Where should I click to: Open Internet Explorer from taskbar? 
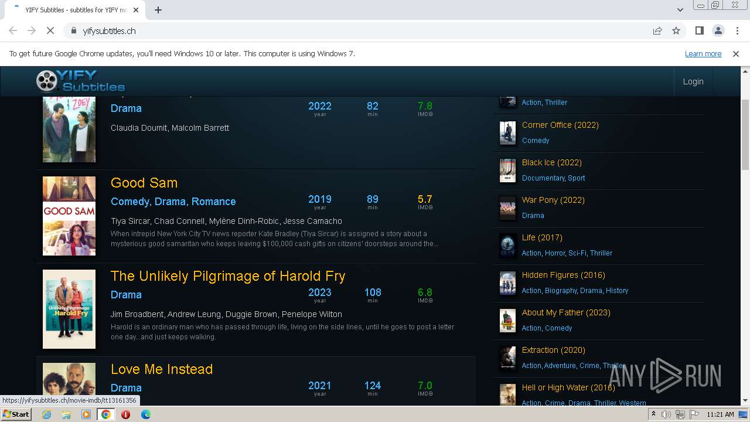coord(47,414)
